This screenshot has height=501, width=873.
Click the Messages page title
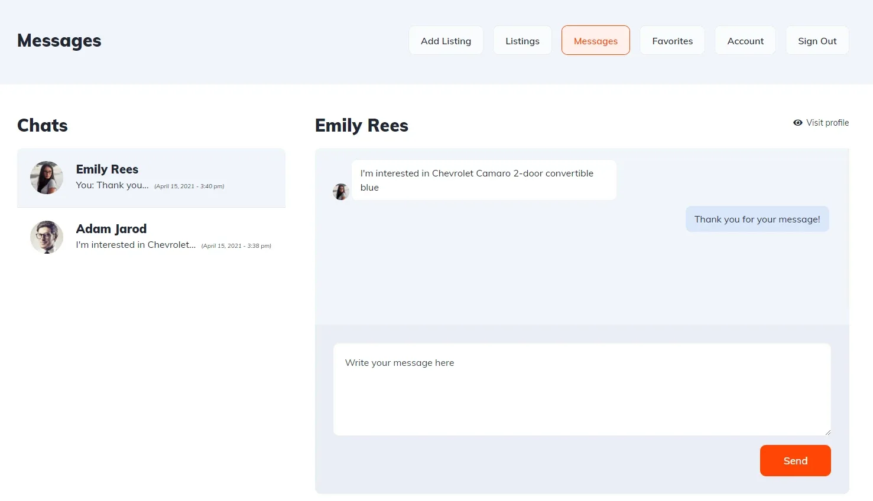pos(59,41)
